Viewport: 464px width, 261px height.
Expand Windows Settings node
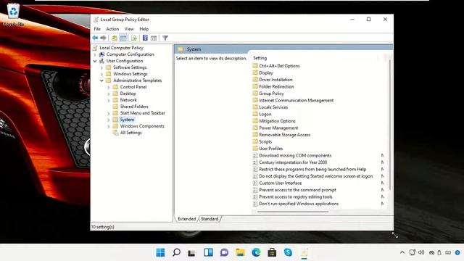pos(101,74)
